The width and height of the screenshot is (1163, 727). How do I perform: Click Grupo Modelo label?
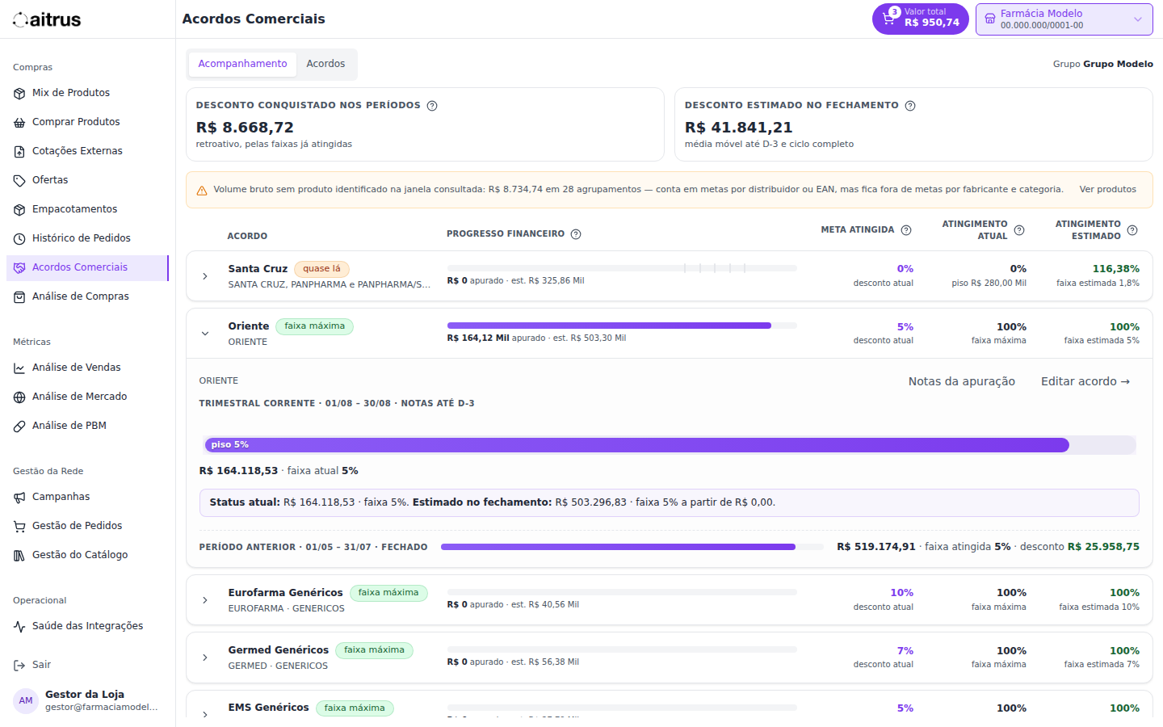tap(1118, 65)
